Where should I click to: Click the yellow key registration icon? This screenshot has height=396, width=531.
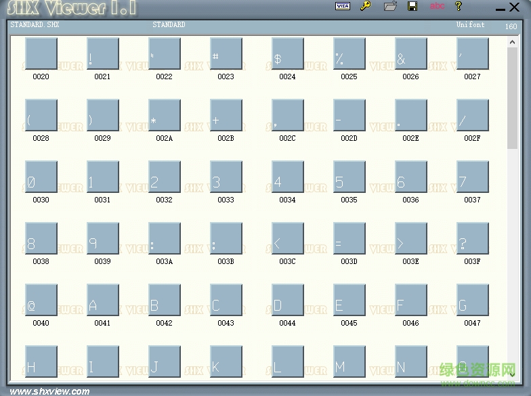tap(365, 6)
